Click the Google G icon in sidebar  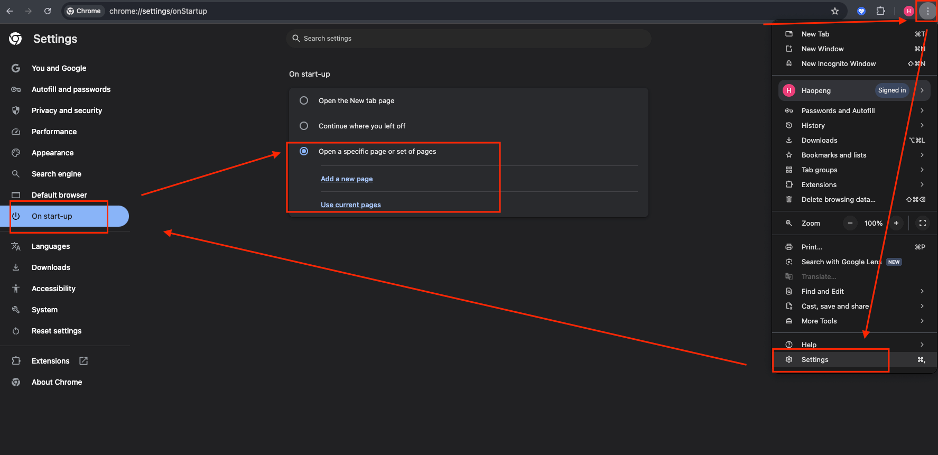[16, 68]
